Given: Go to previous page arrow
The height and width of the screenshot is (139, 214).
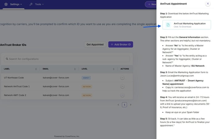Looking at the screenshot, I should [118, 105].
